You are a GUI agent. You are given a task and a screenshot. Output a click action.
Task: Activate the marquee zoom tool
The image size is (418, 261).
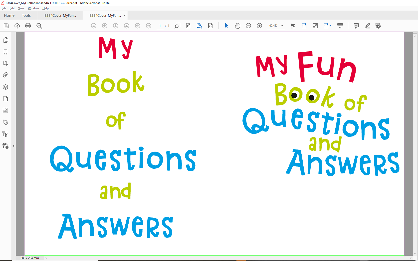177,26
